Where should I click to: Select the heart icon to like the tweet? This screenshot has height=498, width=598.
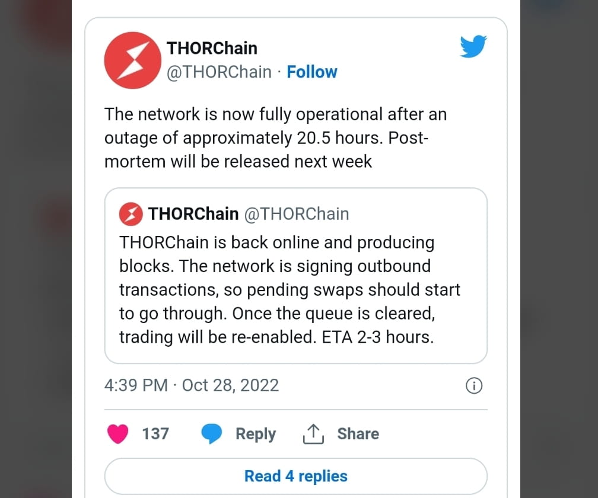click(118, 433)
